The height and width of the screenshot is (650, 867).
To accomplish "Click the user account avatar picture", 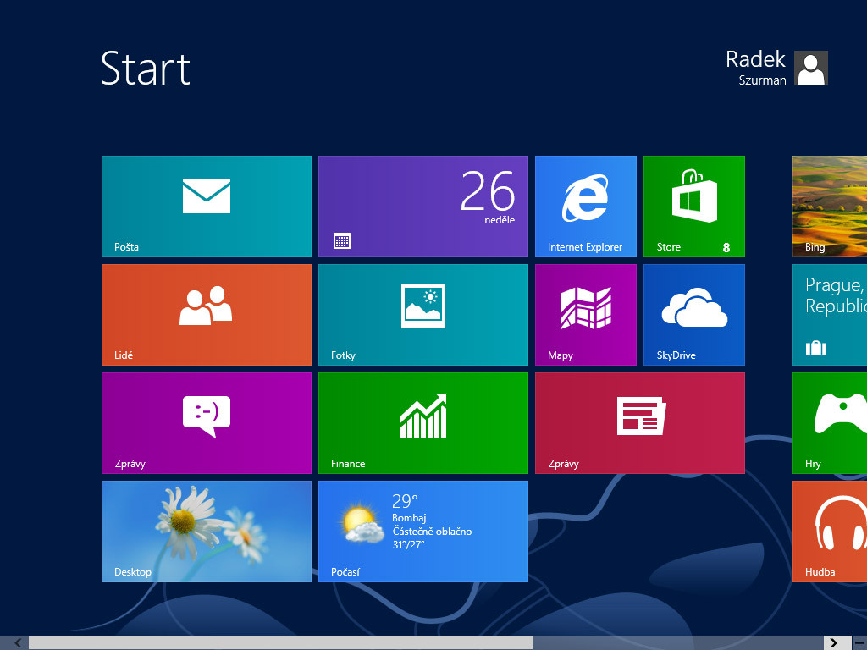I will [x=810, y=68].
